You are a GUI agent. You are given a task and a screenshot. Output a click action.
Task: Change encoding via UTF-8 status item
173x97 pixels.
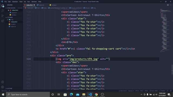(x=137, y=91)
